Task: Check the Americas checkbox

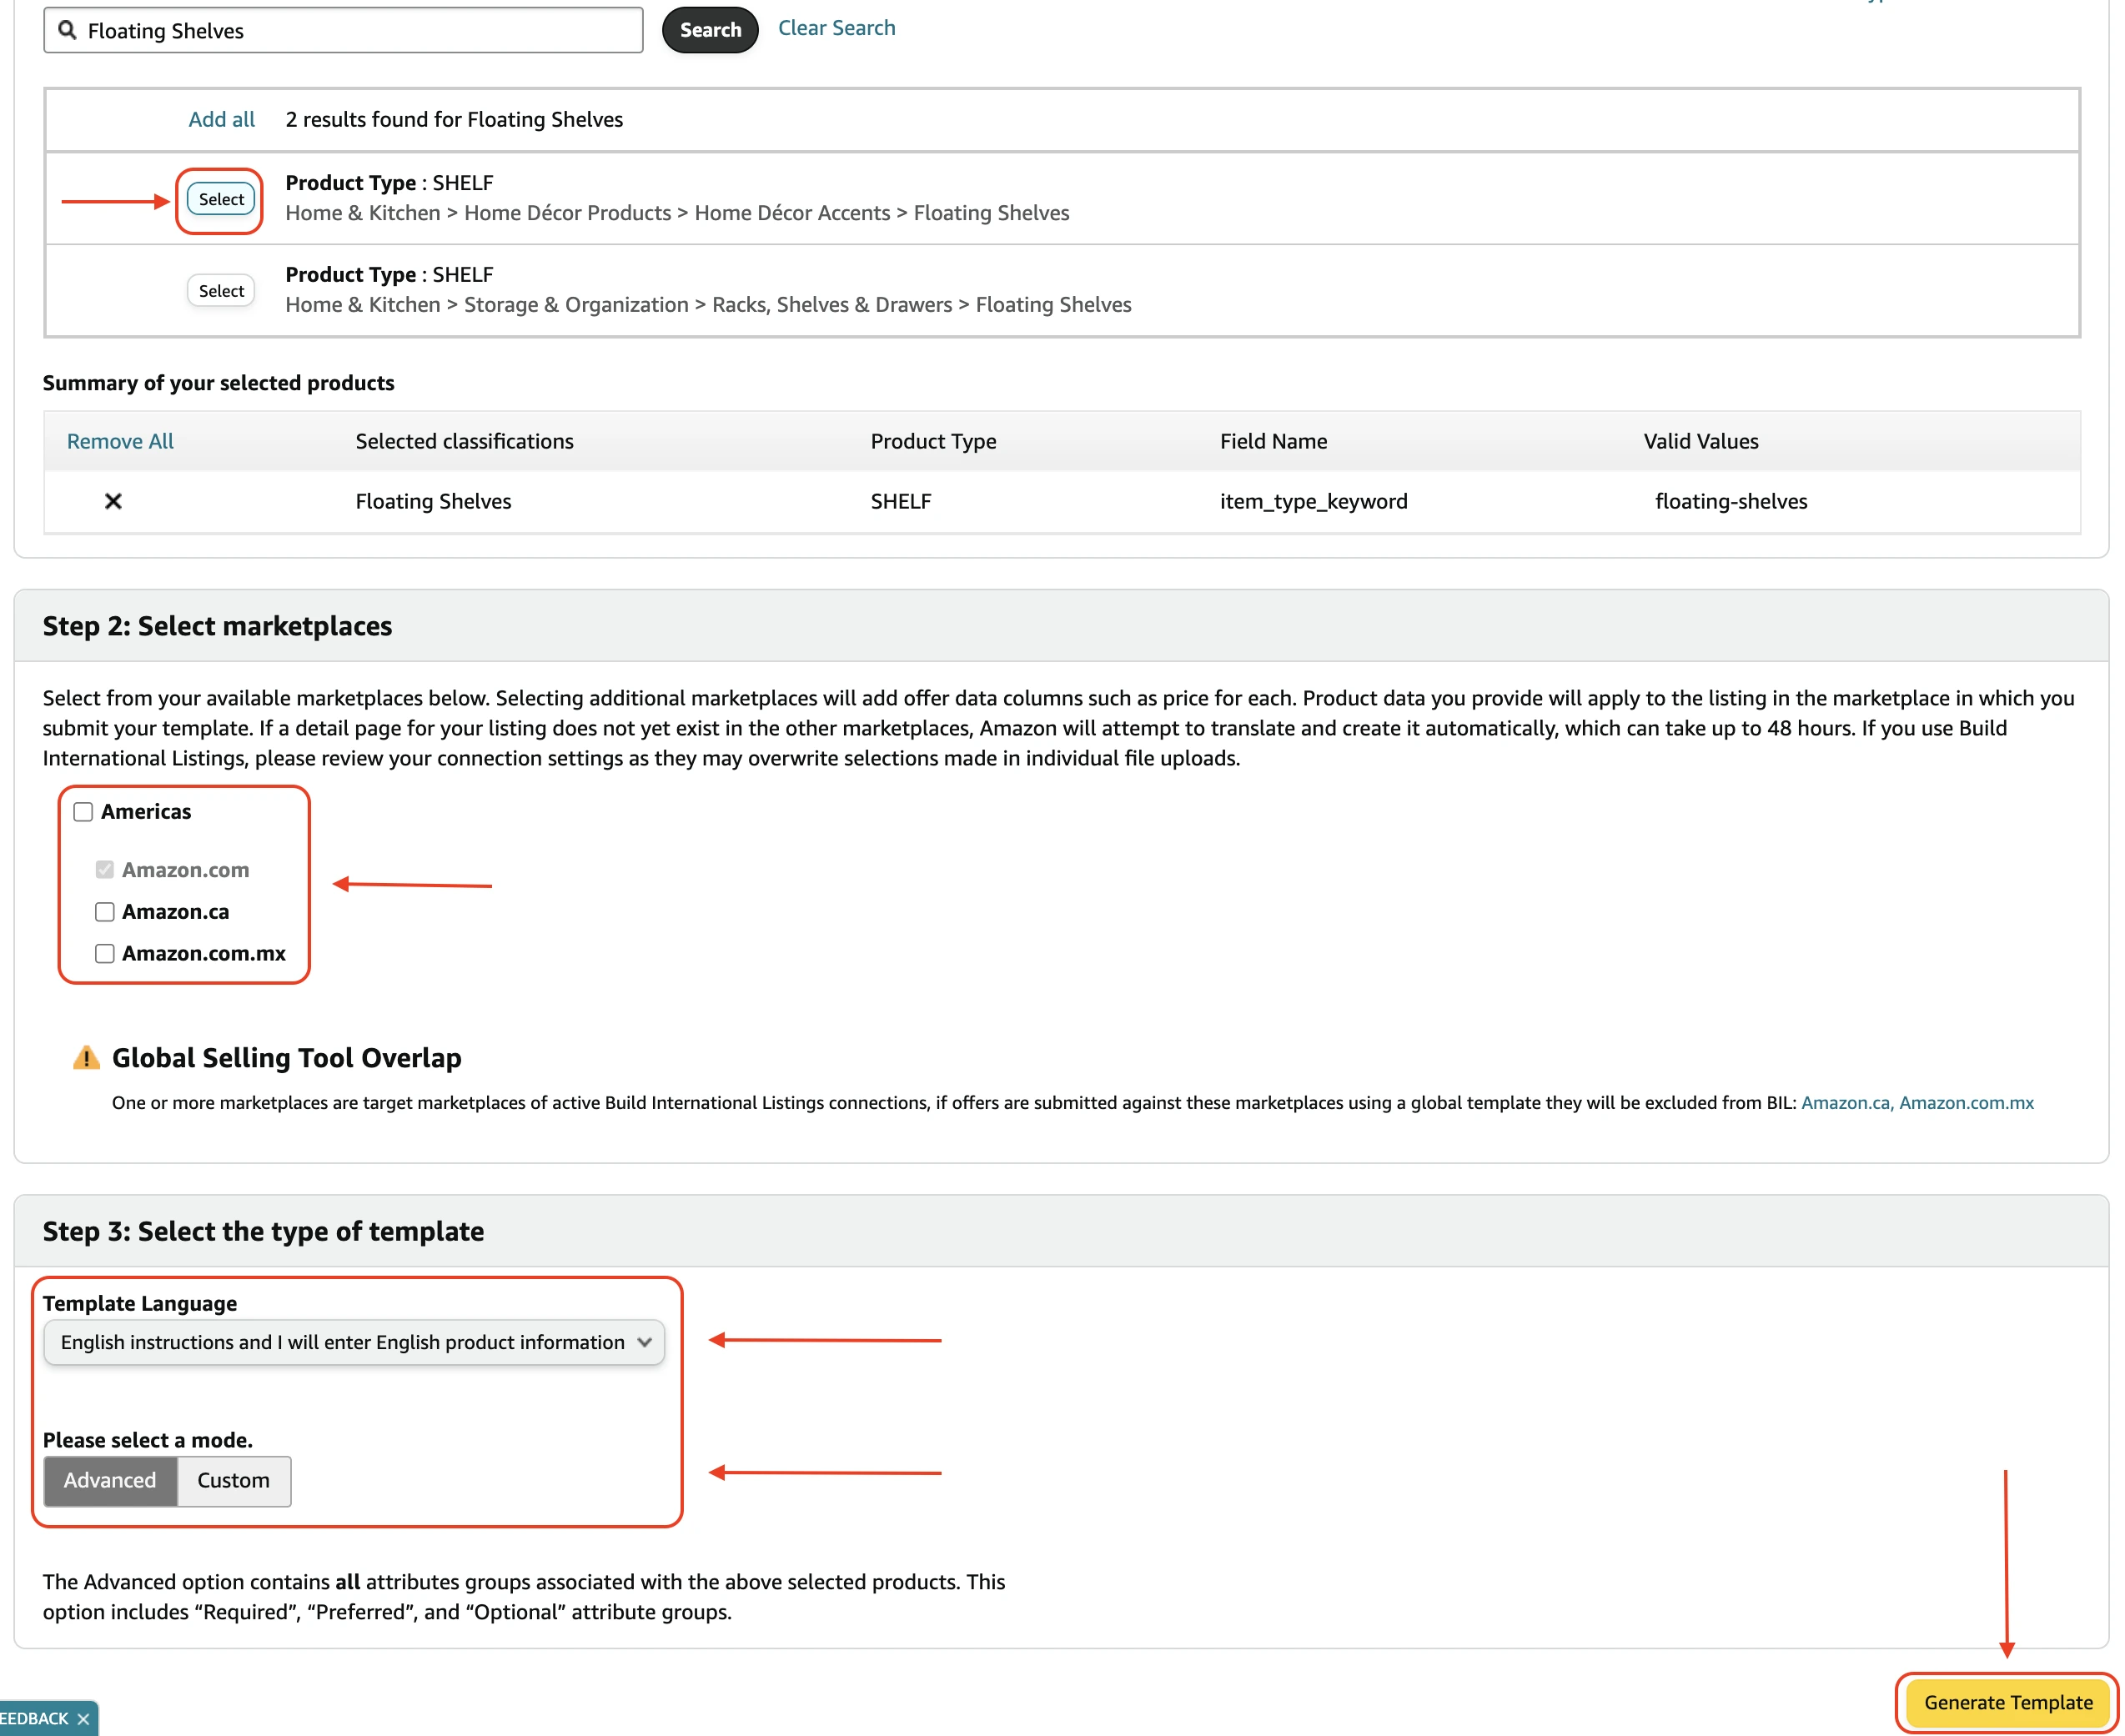Action: tap(83, 812)
